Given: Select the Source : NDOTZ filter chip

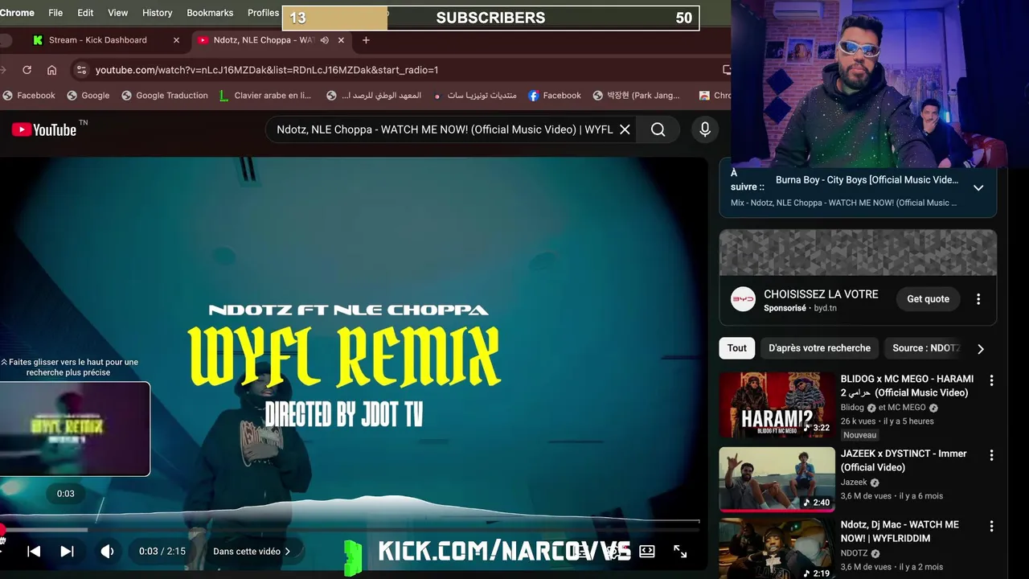Looking at the screenshot, I should [926, 348].
